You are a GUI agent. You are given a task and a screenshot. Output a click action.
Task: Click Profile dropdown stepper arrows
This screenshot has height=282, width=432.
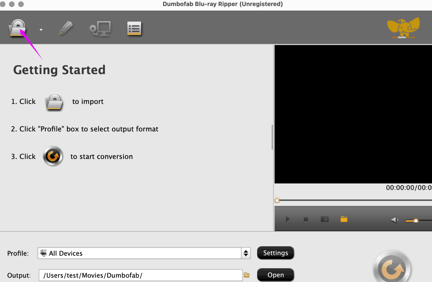(246, 253)
